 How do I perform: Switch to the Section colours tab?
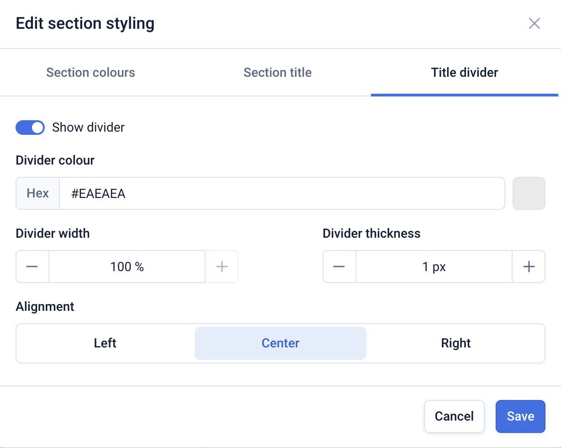click(x=90, y=73)
